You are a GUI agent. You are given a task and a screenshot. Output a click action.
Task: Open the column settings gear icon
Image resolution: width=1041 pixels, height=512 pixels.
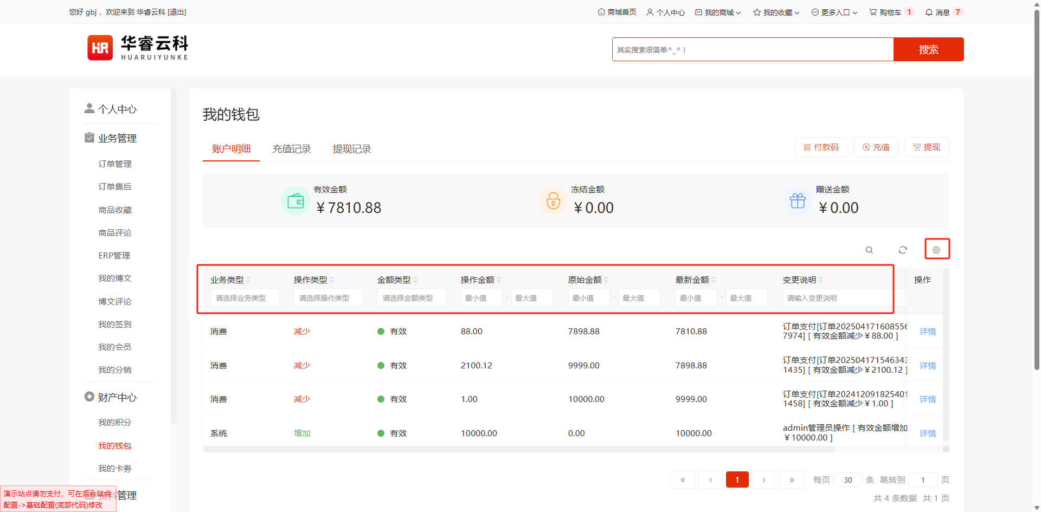point(936,250)
